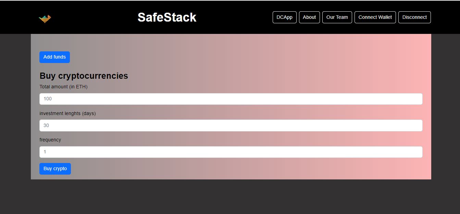Focus the frequency input field
The image size is (460, 214).
231,152
